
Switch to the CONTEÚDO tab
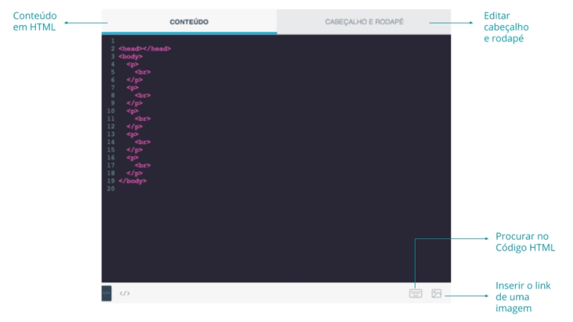click(189, 21)
